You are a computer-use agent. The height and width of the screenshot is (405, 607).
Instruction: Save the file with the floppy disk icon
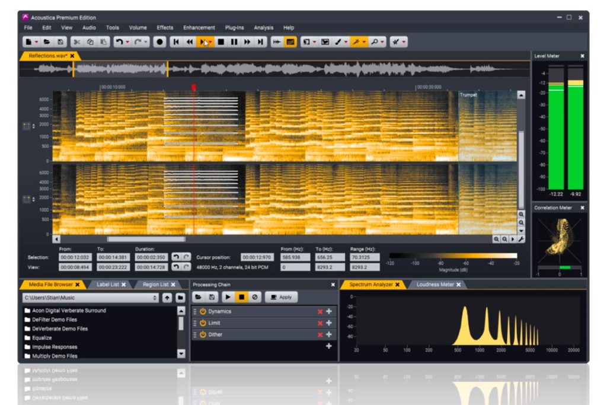[x=60, y=42]
